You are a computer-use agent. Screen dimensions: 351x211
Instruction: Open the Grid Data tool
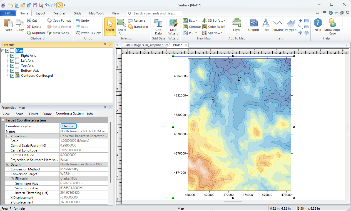[x=158, y=27]
